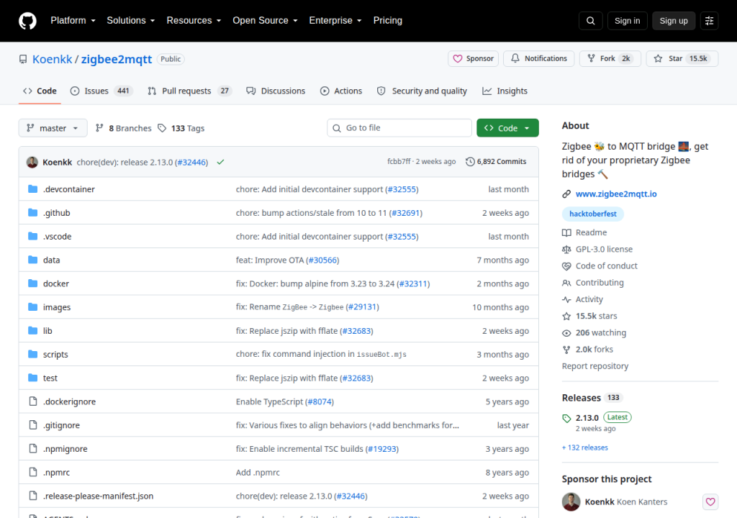Open the docker folder
The width and height of the screenshot is (737, 518).
click(x=56, y=283)
